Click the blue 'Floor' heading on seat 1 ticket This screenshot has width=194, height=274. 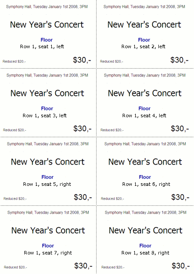pyautogui.click(x=47, y=40)
